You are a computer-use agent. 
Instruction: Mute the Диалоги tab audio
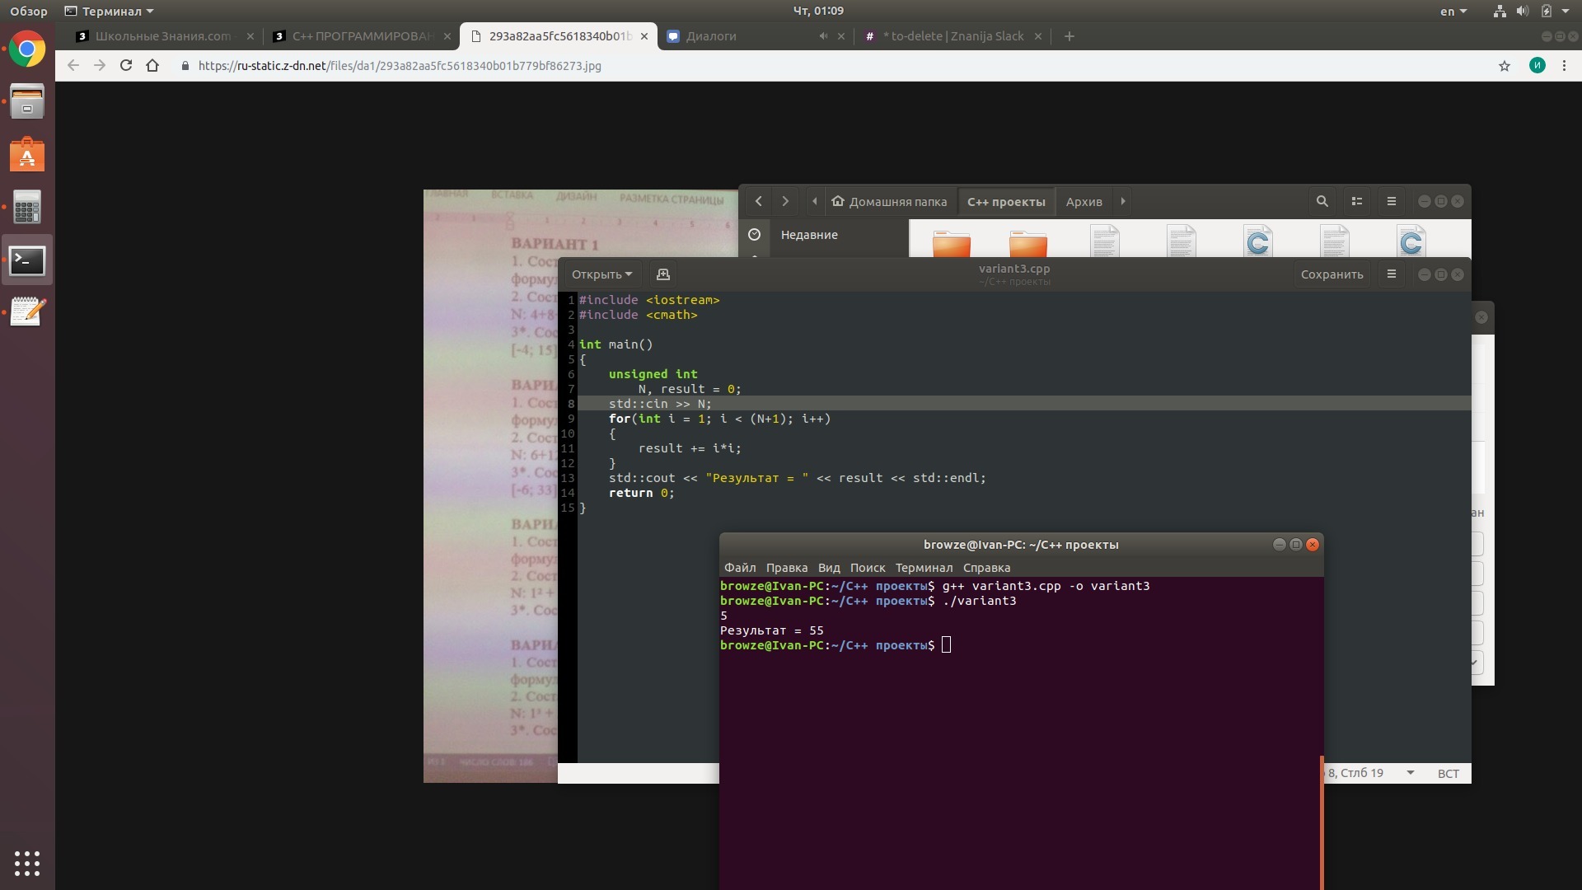click(x=822, y=36)
